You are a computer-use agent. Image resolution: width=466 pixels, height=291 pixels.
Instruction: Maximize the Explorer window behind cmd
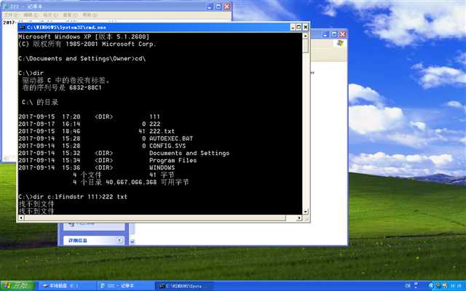tap(334, 34)
